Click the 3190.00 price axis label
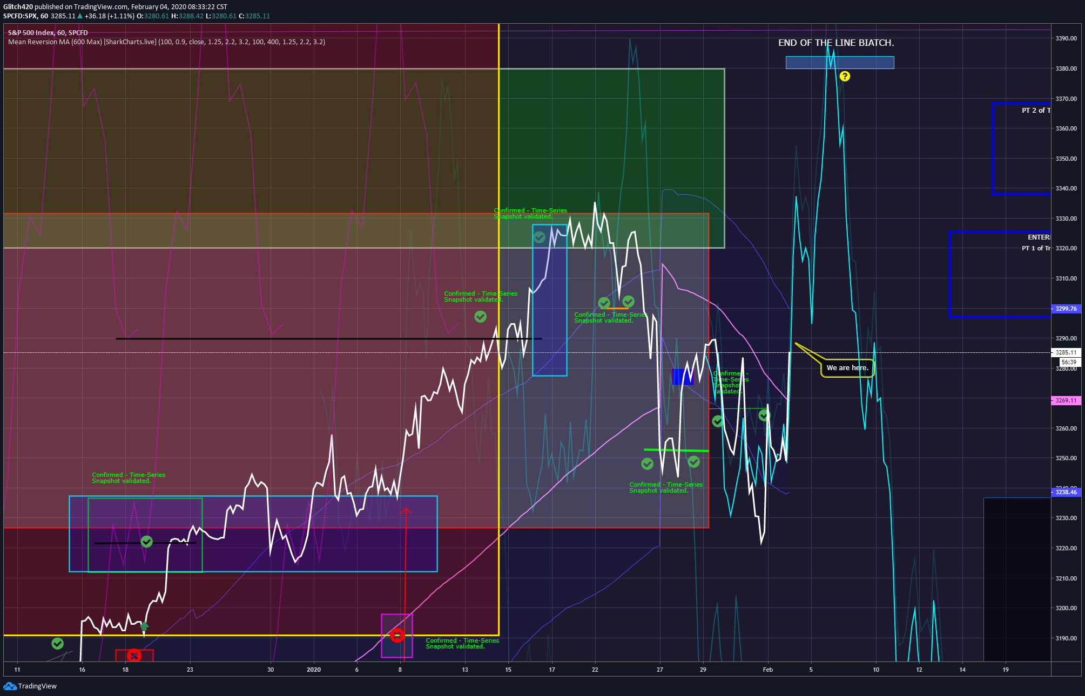Screen dimensions: 1085x696 pyautogui.click(x=1066, y=638)
